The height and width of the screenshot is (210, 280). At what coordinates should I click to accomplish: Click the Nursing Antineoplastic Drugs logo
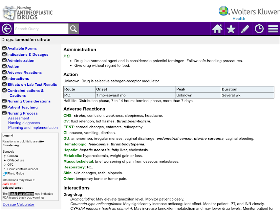[x=28, y=13]
